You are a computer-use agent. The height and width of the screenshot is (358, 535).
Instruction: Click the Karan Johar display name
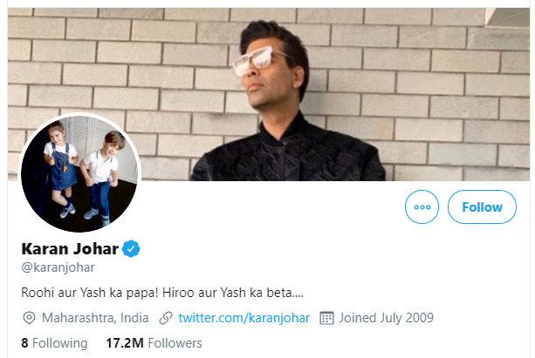coord(70,248)
